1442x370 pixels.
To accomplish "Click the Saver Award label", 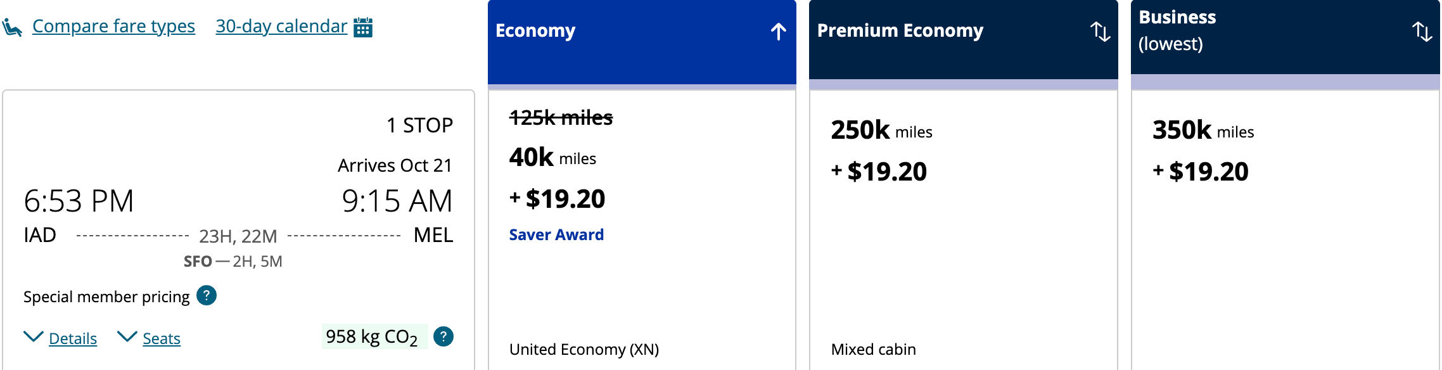I will tap(556, 235).
